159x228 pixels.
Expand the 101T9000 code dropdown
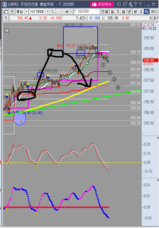(47, 12)
